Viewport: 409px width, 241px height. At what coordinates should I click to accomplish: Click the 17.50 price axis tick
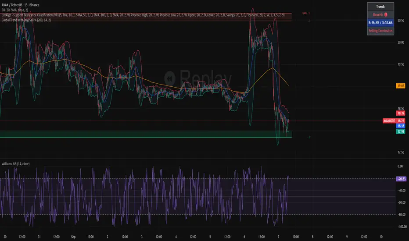[x=401, y=152]
